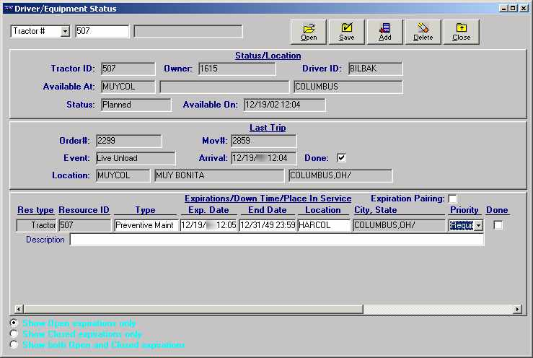The height and width of the screenshot is (358, 533).
Task: Click the Open folder toolbar icon
Action: [x=309, y=31]
